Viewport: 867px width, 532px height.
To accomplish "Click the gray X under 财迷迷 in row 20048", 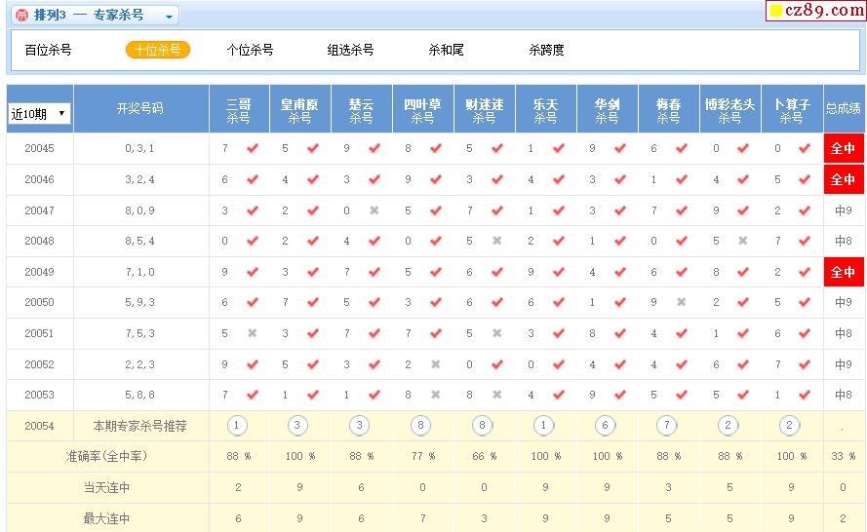I will pyautogui.click(x=497, y=241).
